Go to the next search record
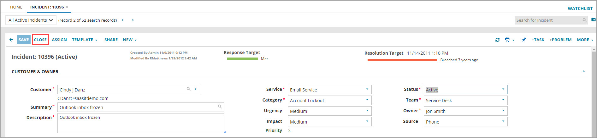The width and height of the screenshot is (597, 138). tap(133, 20)
